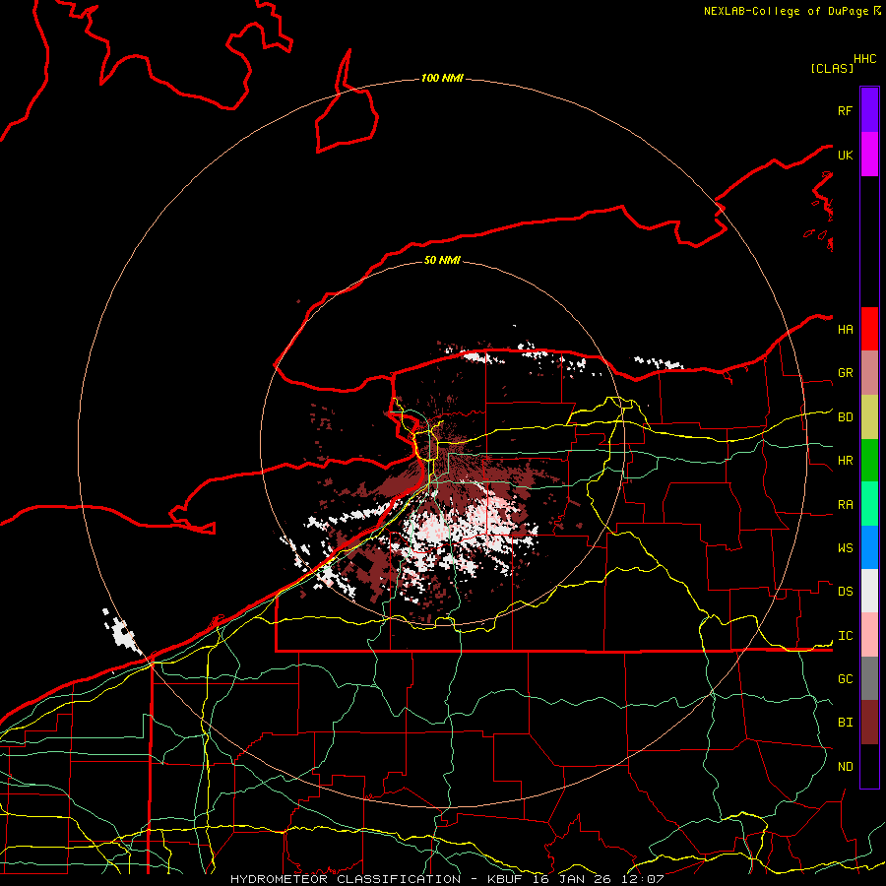Click the RA light green swatch
The image size is (886, 886).
[x=869, y=504]
